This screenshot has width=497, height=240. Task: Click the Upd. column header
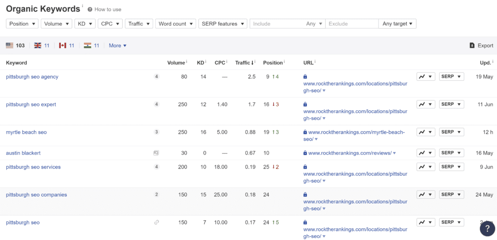click(x=486, y=63)
